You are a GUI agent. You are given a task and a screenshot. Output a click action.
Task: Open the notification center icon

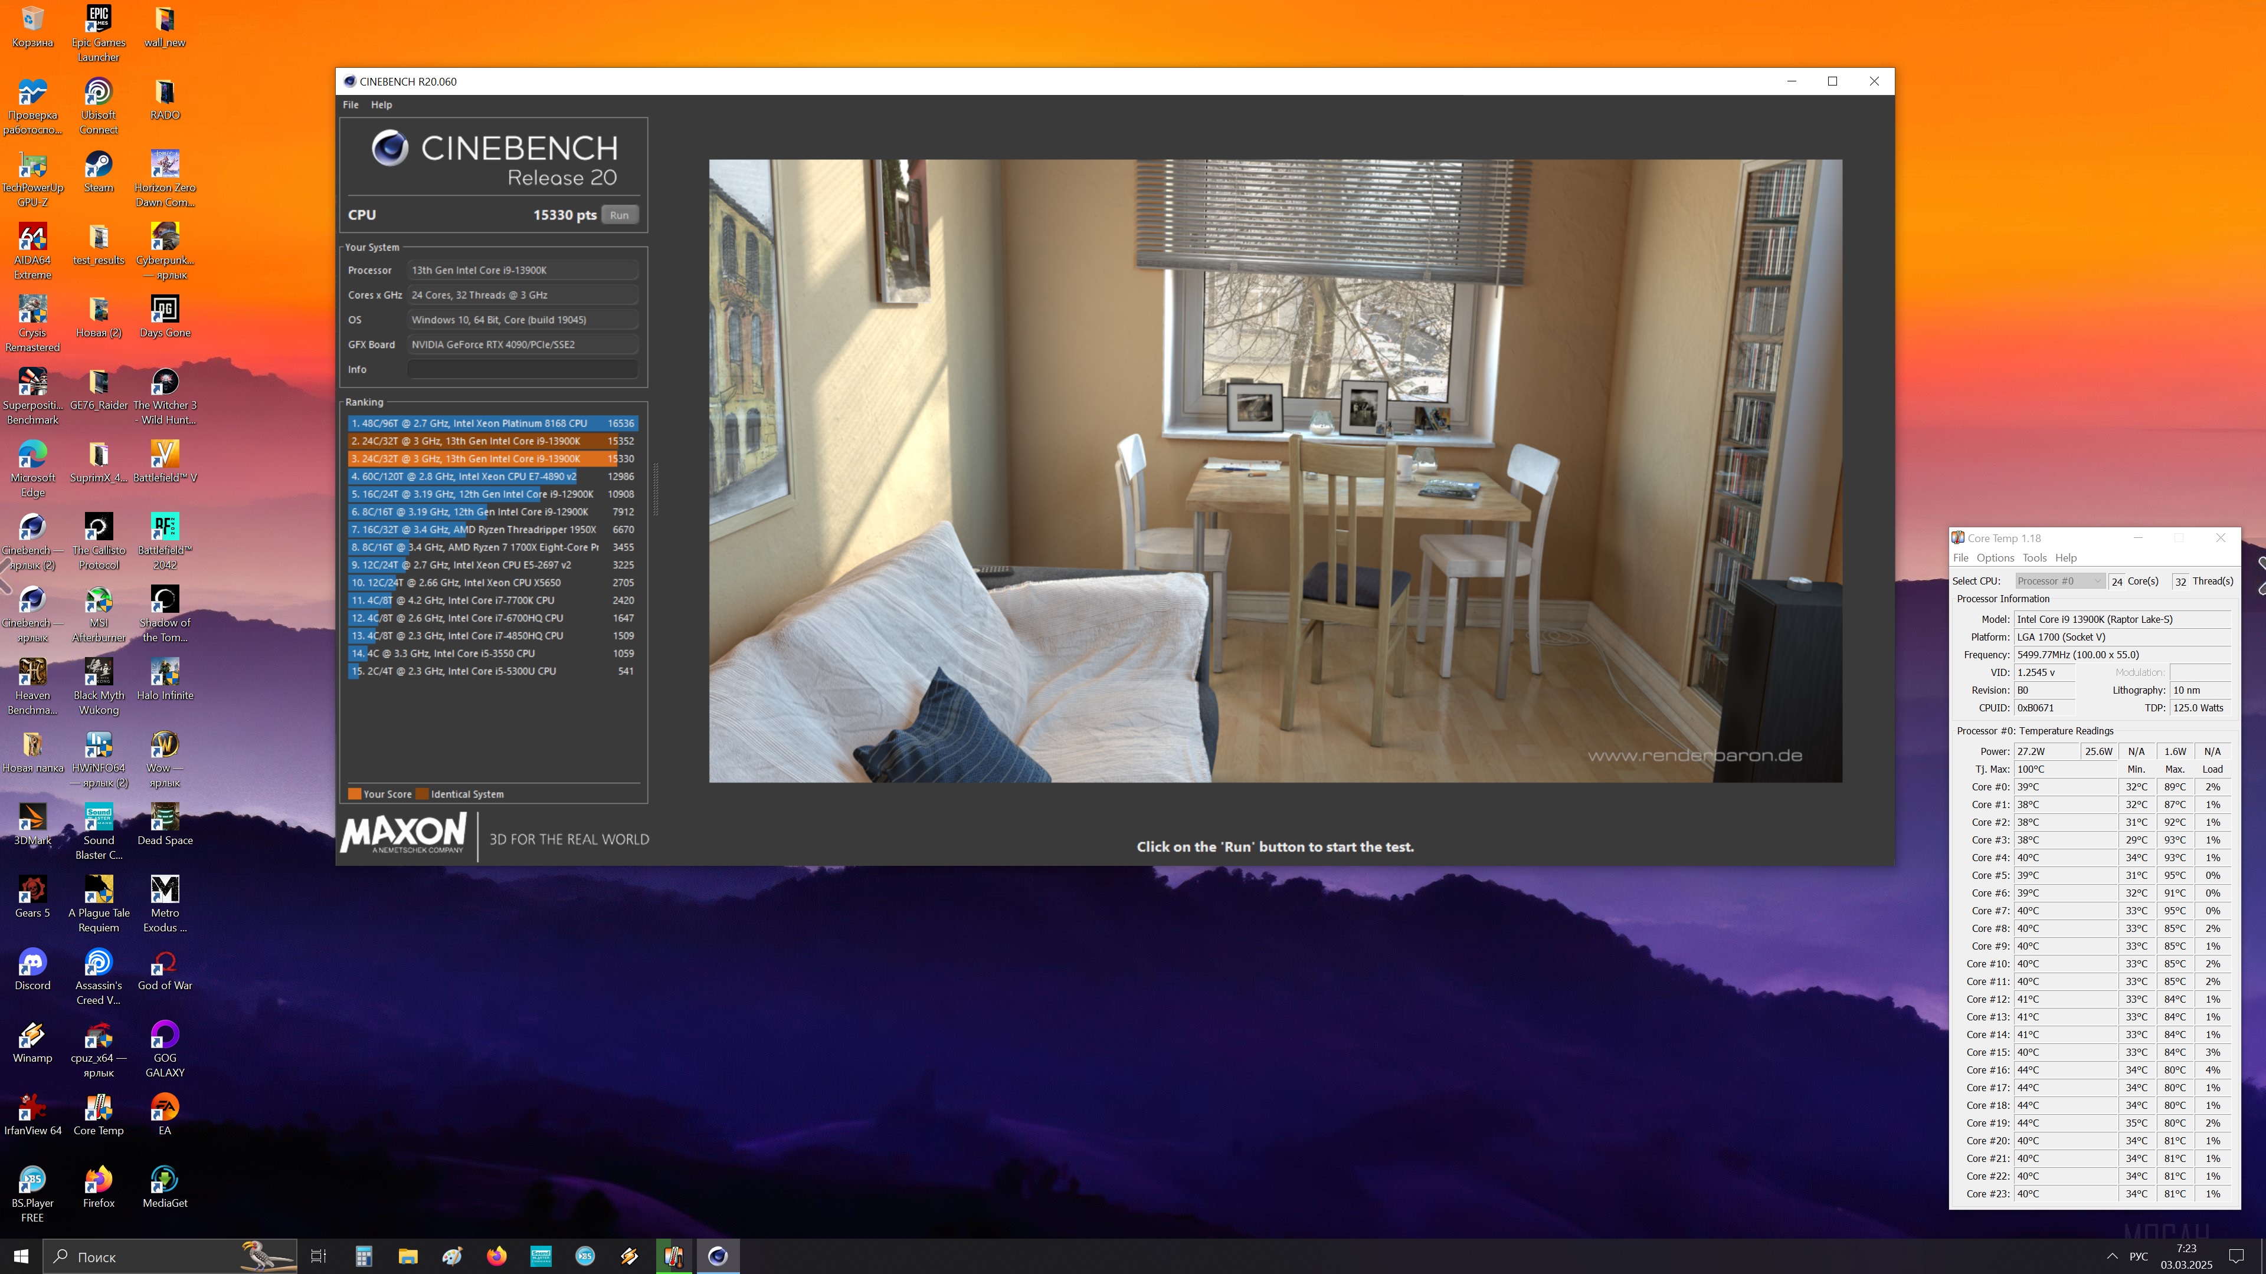coord(2236,1256)
